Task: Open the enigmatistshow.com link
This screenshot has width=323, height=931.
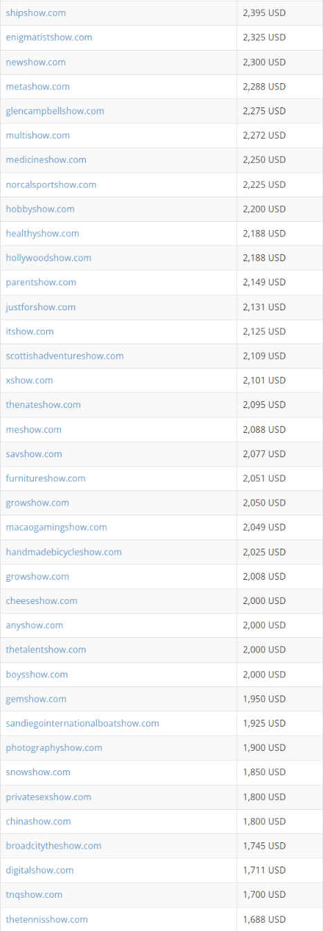Action: click(x=48, y=37)
